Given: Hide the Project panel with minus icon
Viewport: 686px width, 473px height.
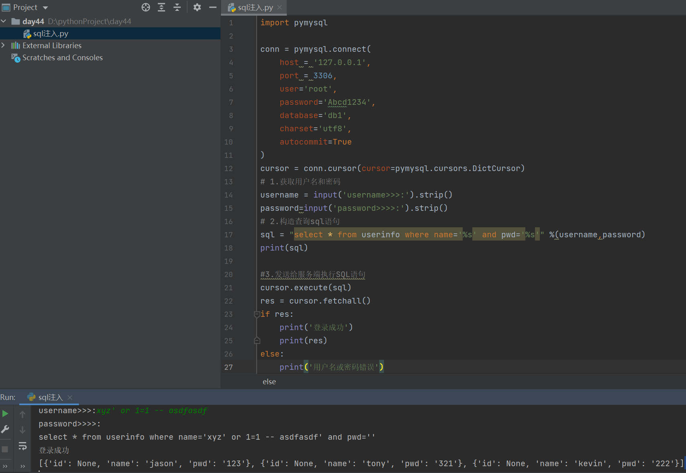Looking at the screenshot, I should coord(213,7).
